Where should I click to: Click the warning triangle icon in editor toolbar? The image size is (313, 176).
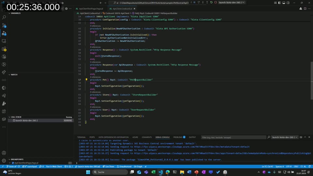click(x=301, y=8)
